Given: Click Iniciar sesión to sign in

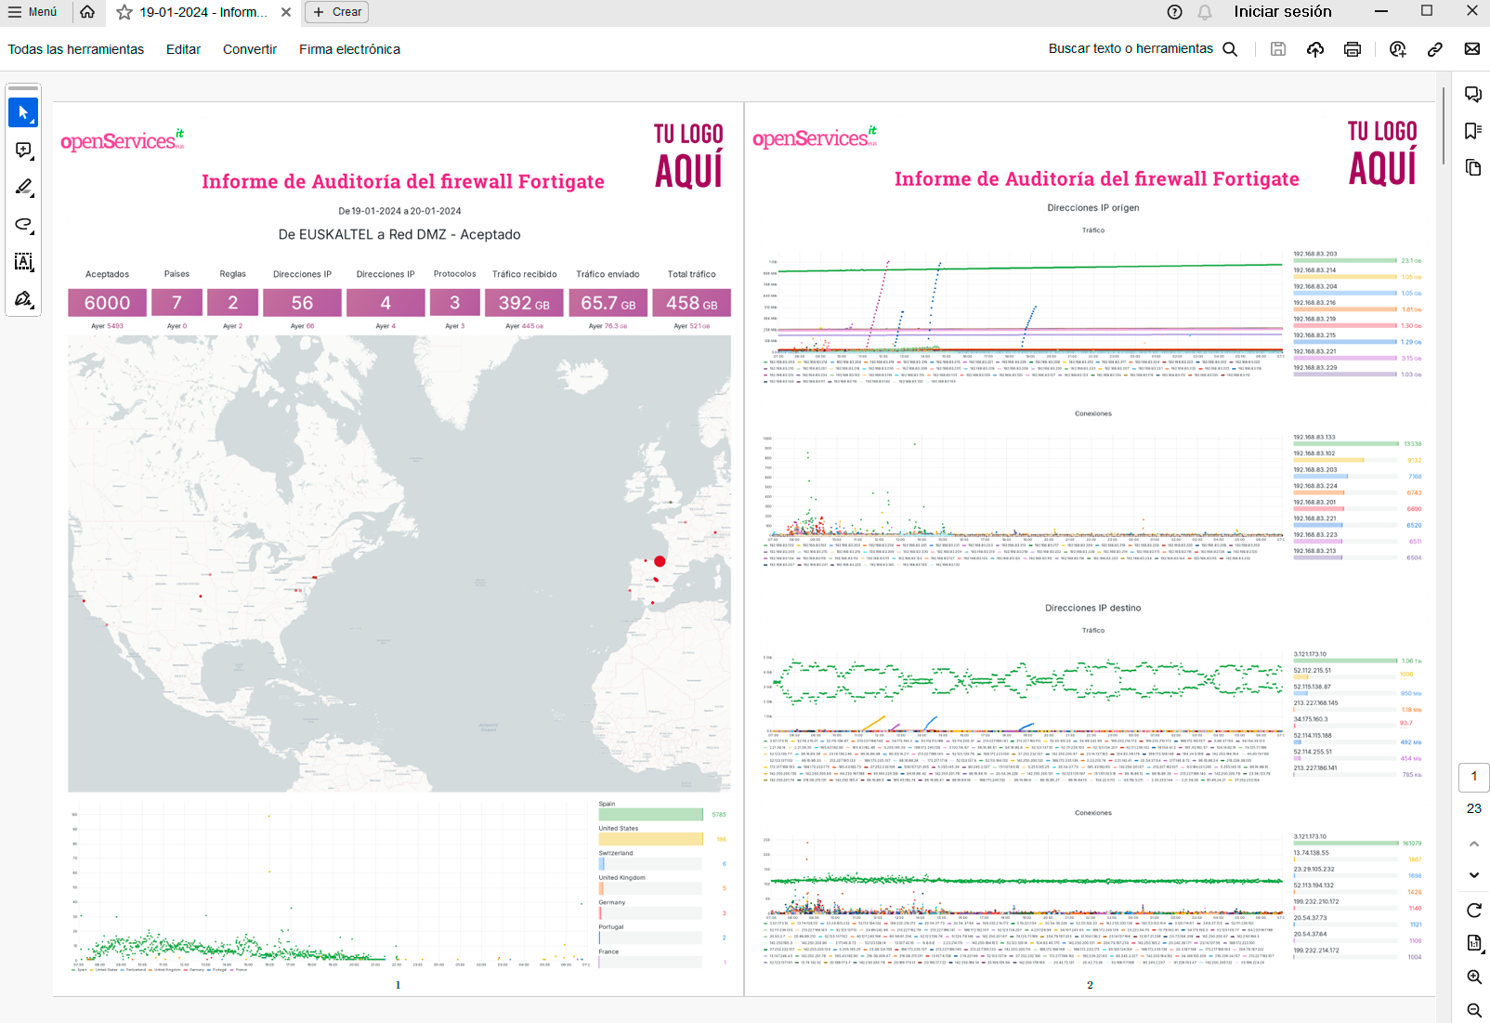Looking at the screenshot, I should 1282,12.
